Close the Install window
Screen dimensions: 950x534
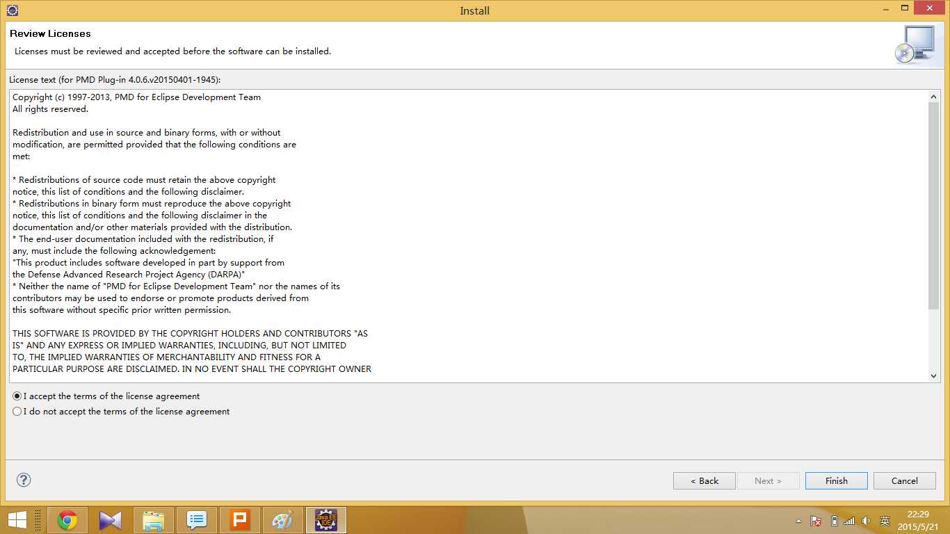click(x=929, y=8)
